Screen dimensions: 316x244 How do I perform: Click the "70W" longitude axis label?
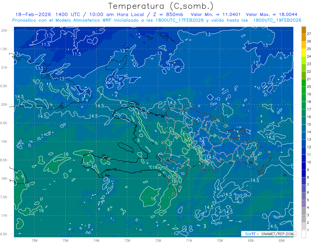[220, 240]
